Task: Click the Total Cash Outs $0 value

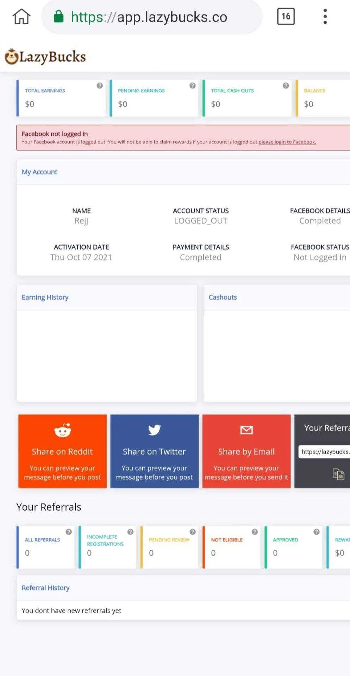Action: point(215,104)
